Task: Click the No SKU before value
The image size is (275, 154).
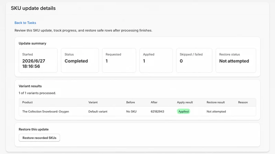Action: [131, 112]
